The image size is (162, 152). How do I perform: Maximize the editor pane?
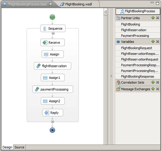click(158, 3)
